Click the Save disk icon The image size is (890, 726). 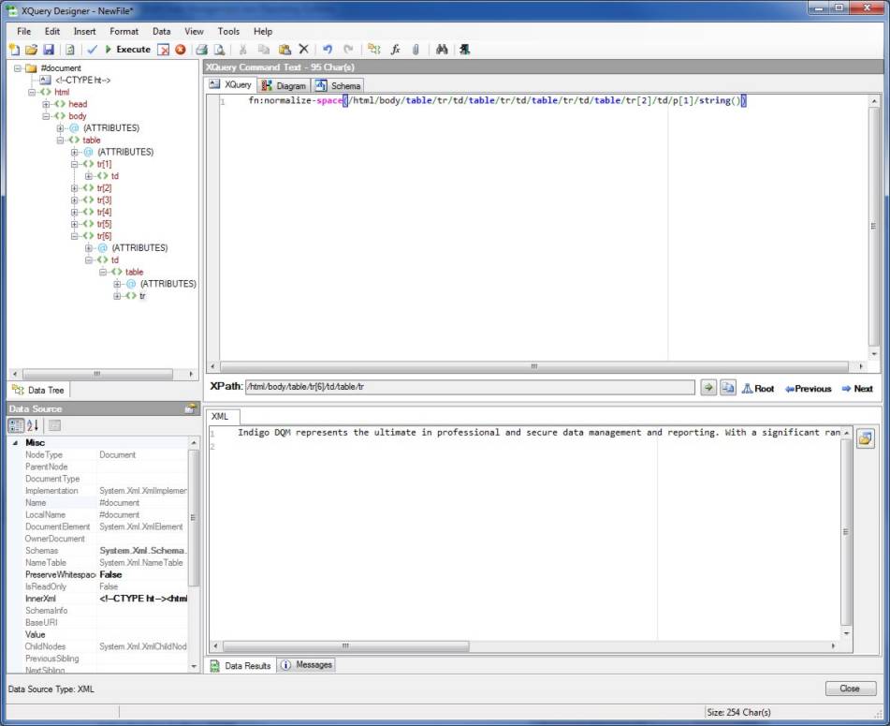(x=48, y=50)
